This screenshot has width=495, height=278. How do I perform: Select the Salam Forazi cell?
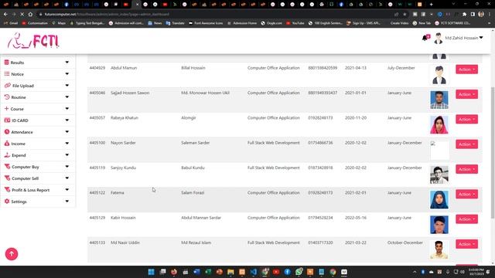193,192
